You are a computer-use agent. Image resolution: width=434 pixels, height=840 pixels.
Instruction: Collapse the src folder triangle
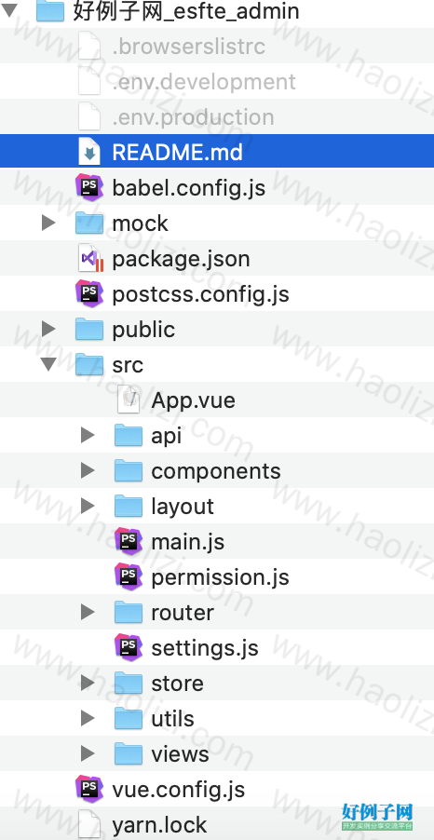coord(48,364)
